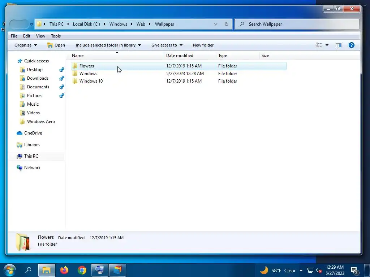This screenshot has width=370, height=277.
Task: Select the Windows folder icon in list
Action: click(75, 73)
